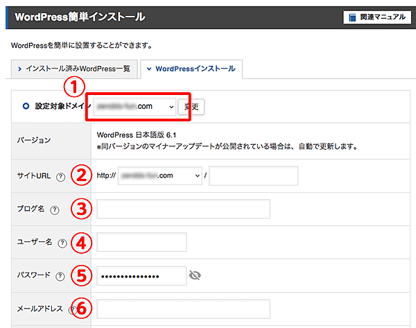This screenshot has width=416, height=328.
Task: Click the 変更 button
Action: click(x=191, y=107)
